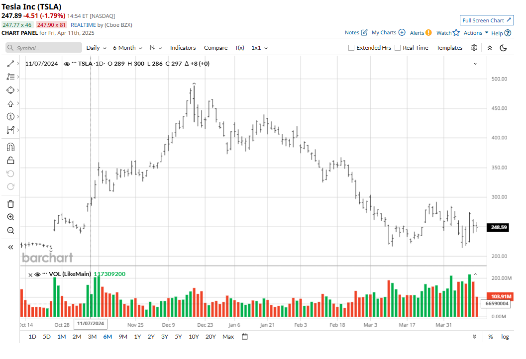
Task: Open the Actions dropdown menu
Action: 476,33
